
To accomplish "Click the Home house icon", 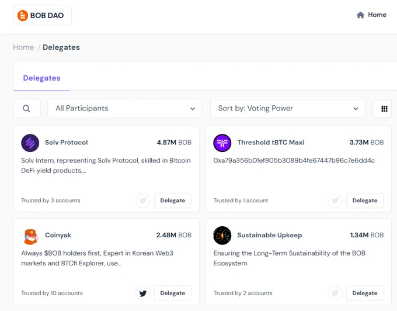I will click(x=360, y=15).
